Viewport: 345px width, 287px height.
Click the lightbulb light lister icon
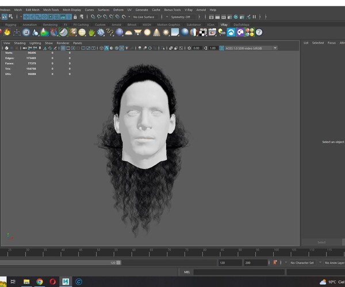click(222, 32)
